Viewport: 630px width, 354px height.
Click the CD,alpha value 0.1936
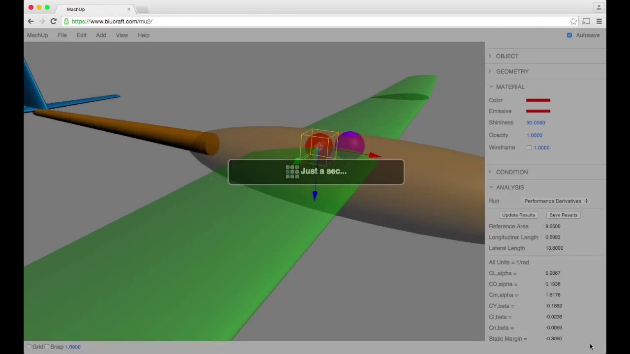553,284
